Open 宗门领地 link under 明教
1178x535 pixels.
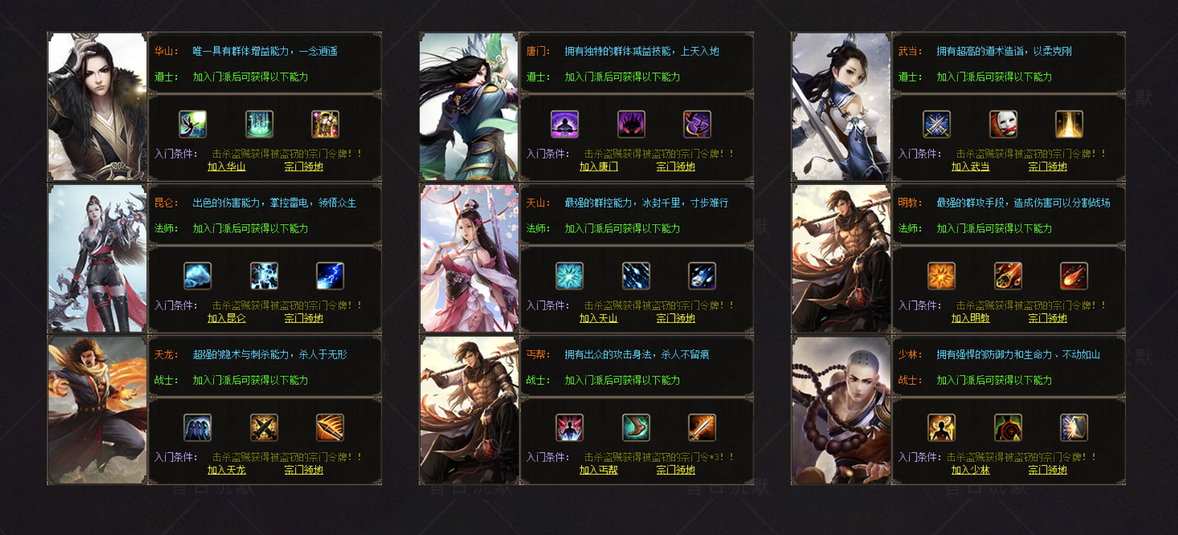1047,318
